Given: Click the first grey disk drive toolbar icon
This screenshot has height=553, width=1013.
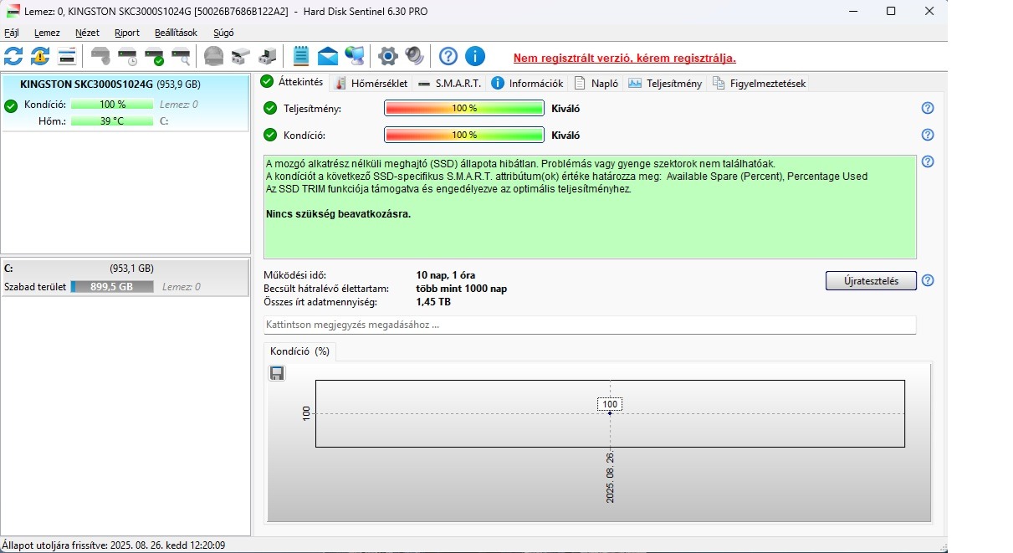Looking at the screenshot, I should [x=100, y=56].
